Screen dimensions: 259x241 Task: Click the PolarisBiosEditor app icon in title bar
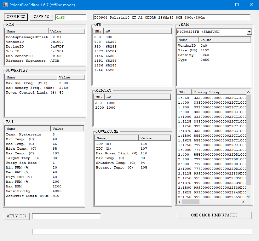pos(5,5)
